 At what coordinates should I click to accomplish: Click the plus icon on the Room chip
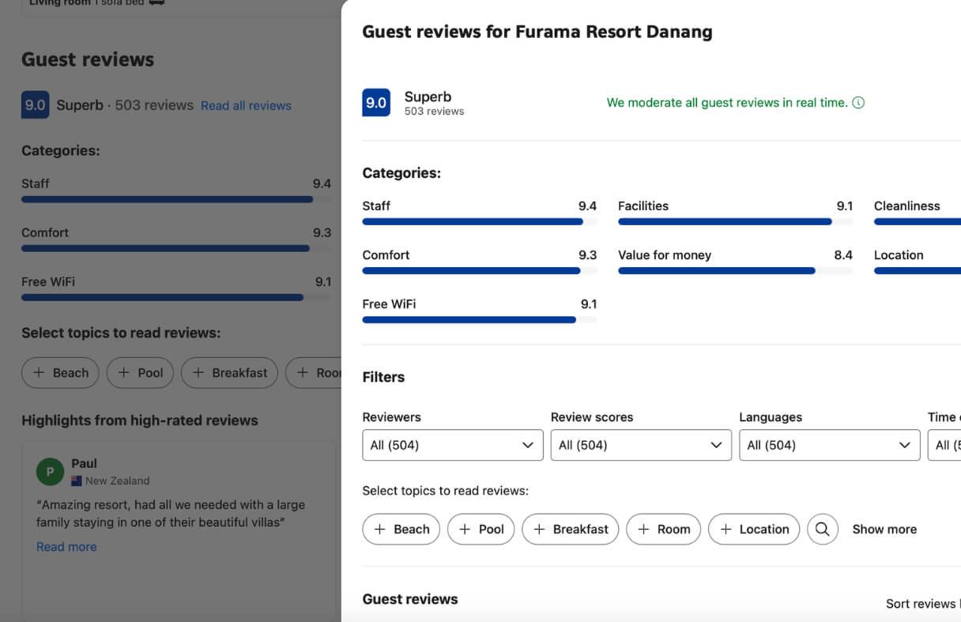(643, 529)
